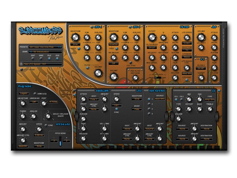Screen dimensions: 237x178
Task: Open the R.Time portamento dropdown
Action: (53, 102)
